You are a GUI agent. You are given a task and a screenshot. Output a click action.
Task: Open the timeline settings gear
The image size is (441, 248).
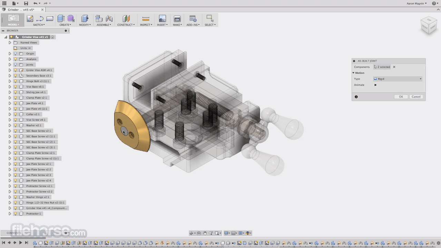click(x=438, y=243)
